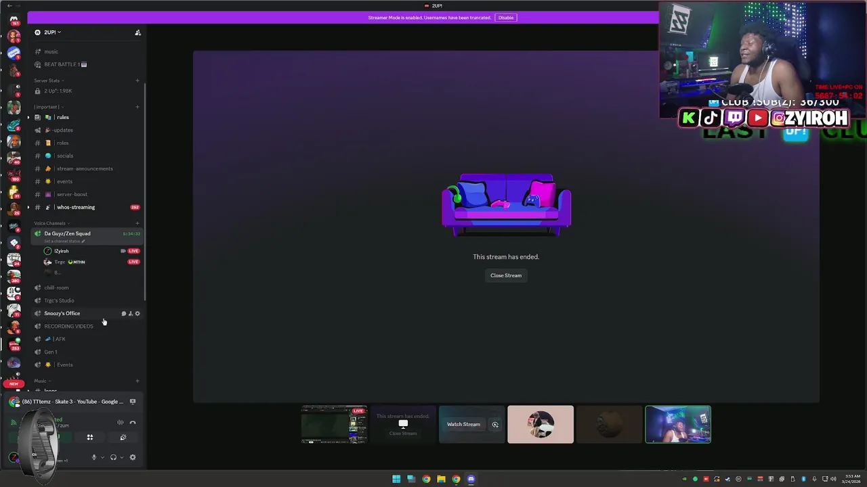Click first Chrome icon in taskbar
867x487 pixels.
[x=426, y=480]
